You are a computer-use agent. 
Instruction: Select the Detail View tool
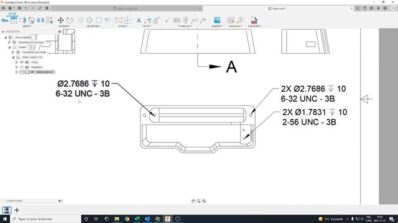click(32, 20)
